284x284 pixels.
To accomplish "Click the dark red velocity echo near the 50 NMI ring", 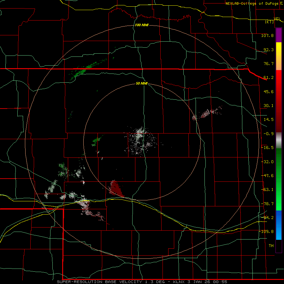I will (115, 189).
